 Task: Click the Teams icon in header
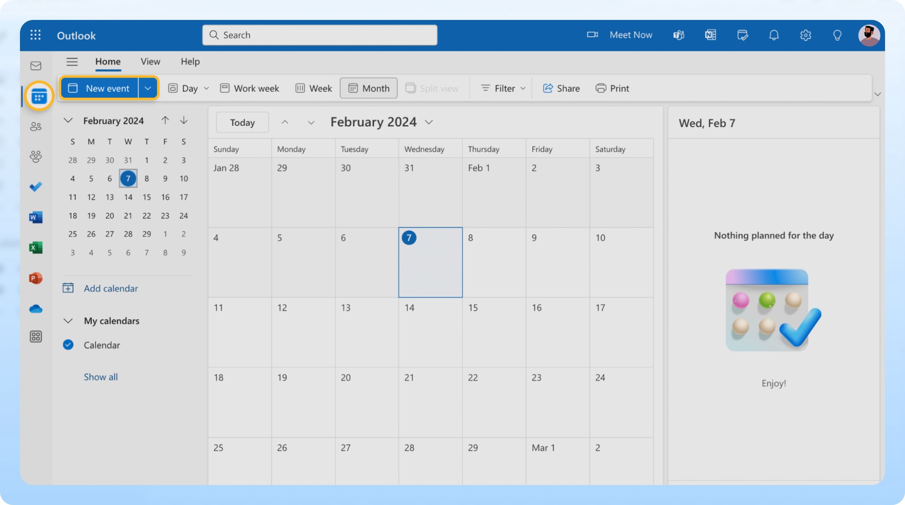coord(679,35)
